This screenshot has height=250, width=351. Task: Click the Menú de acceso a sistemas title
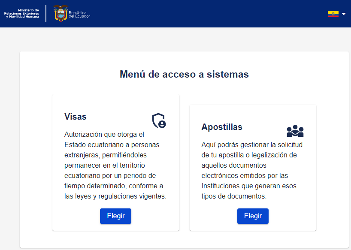point(184,74)
